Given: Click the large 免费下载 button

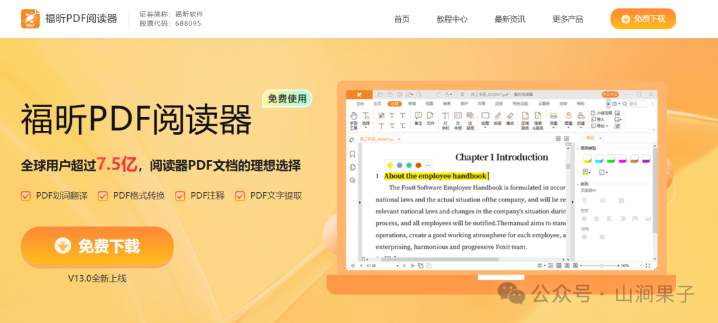Looking at the screenshot, I should (x=97, y=247).
